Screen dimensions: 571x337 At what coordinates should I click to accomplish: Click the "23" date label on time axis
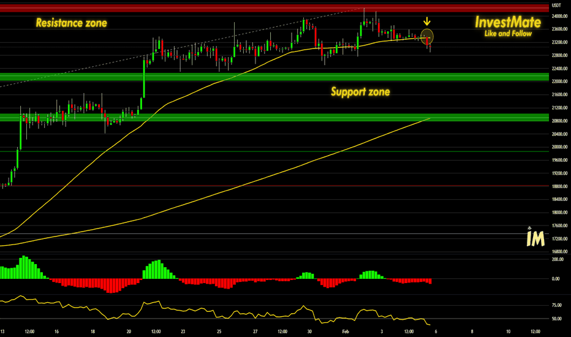[183, 331]
